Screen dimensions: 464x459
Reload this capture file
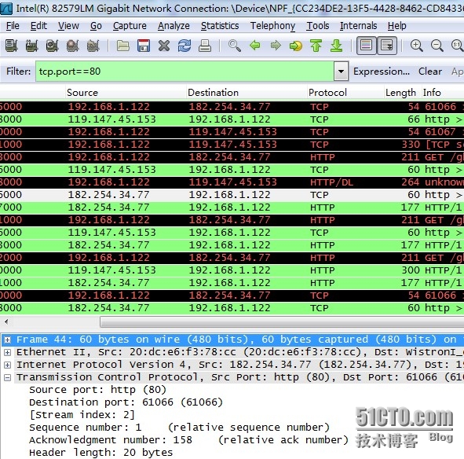(x=185, y=46)
